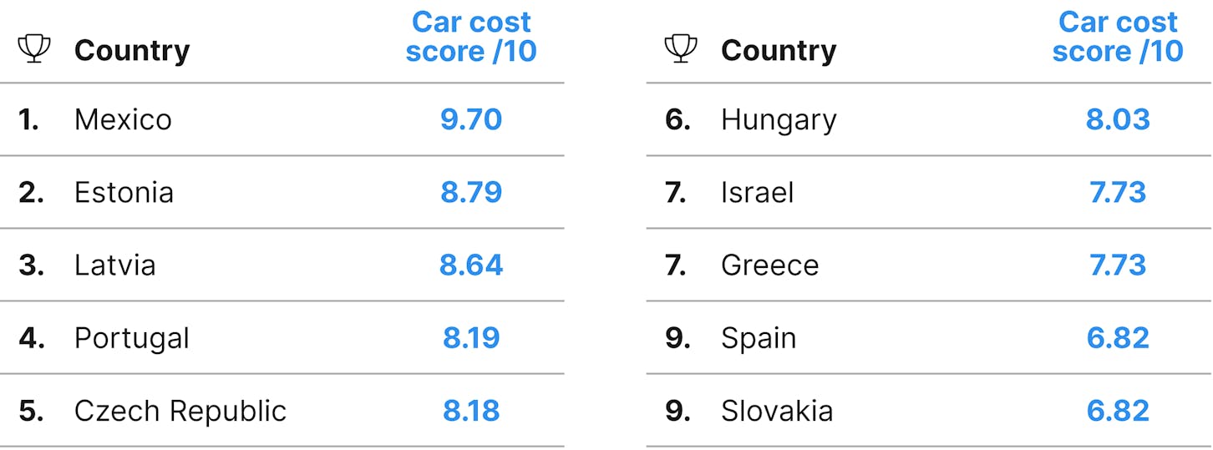Click Greece country name
This screenshot has width=1213, height=450.
click(x=770, y=265)
